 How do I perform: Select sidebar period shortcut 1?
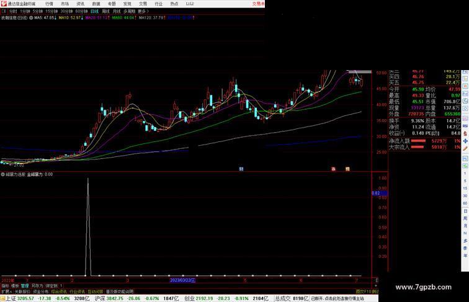click(465, 174)
